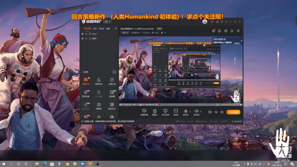Mute the 麦克风 microphone icon
This screenshot has height=167, width=297.
pos(186,112)
